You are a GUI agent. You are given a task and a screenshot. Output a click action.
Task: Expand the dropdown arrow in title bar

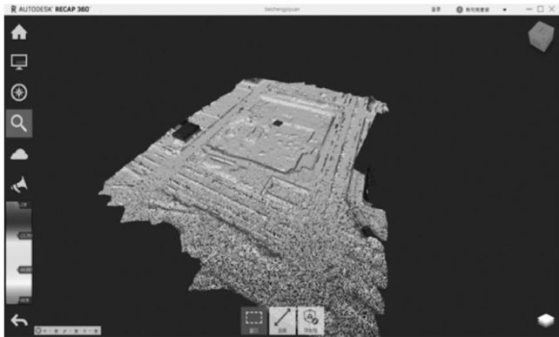505,10
